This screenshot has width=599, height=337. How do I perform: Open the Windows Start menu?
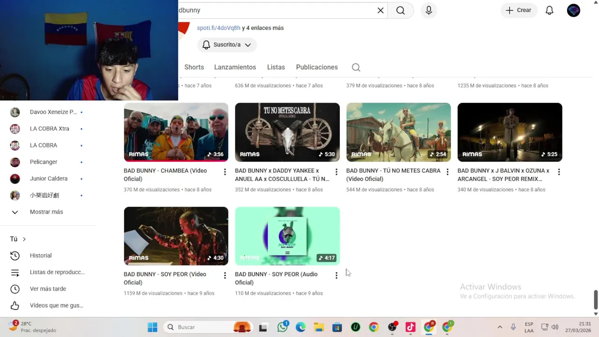(x=153, y=327)
